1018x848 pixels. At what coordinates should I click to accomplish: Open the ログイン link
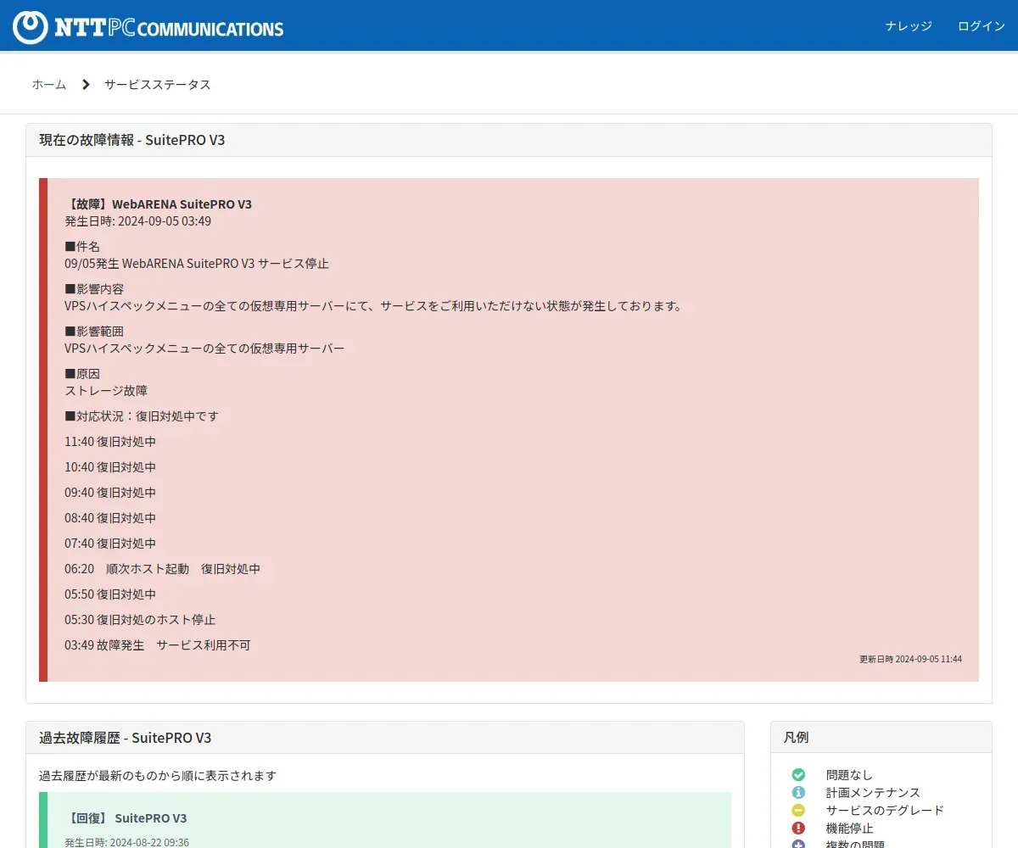(x=982, y=26)
